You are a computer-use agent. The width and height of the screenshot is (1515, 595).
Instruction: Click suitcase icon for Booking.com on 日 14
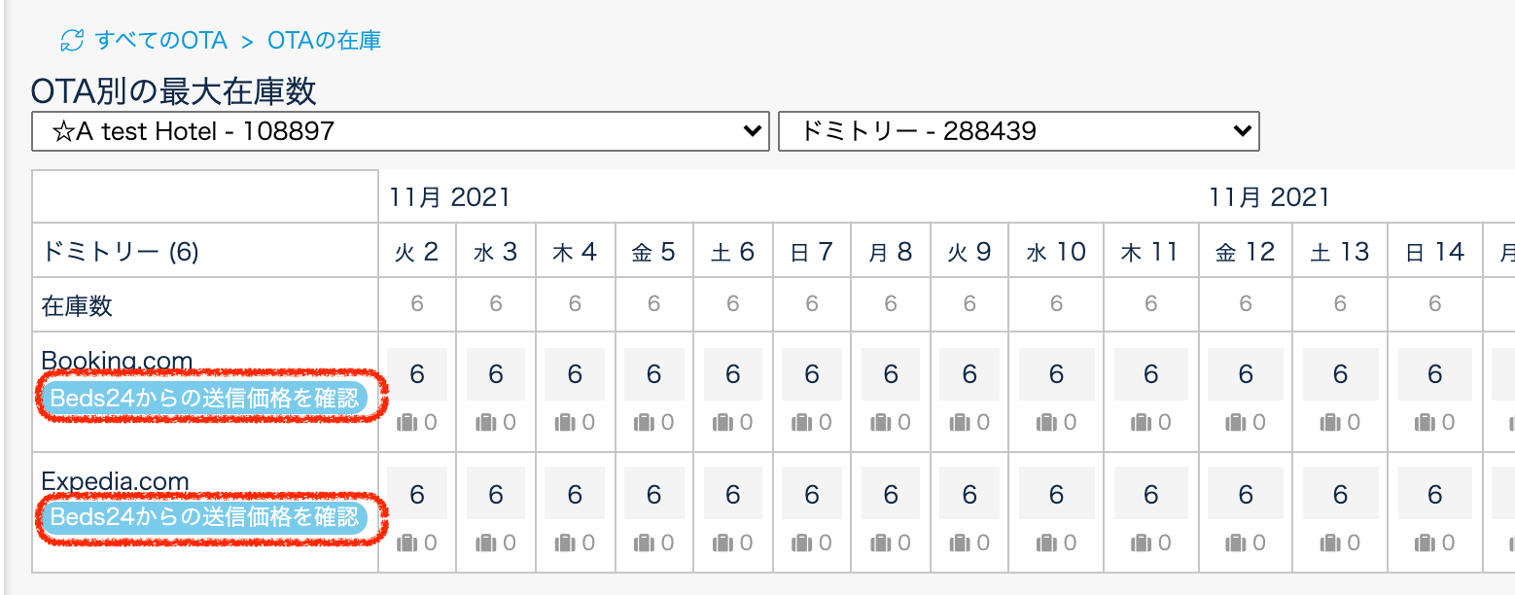point(1424,423)
